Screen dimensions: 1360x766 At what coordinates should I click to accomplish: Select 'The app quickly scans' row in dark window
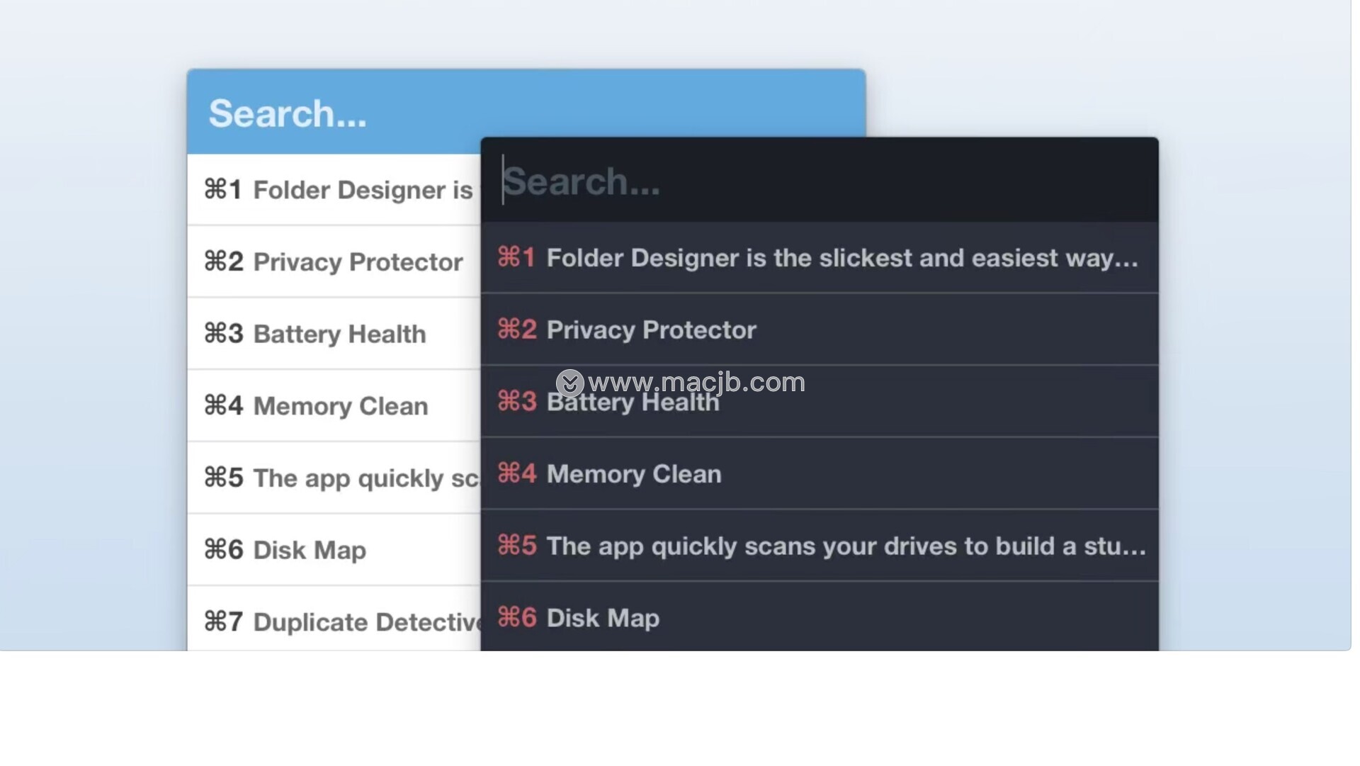(820, 546)
